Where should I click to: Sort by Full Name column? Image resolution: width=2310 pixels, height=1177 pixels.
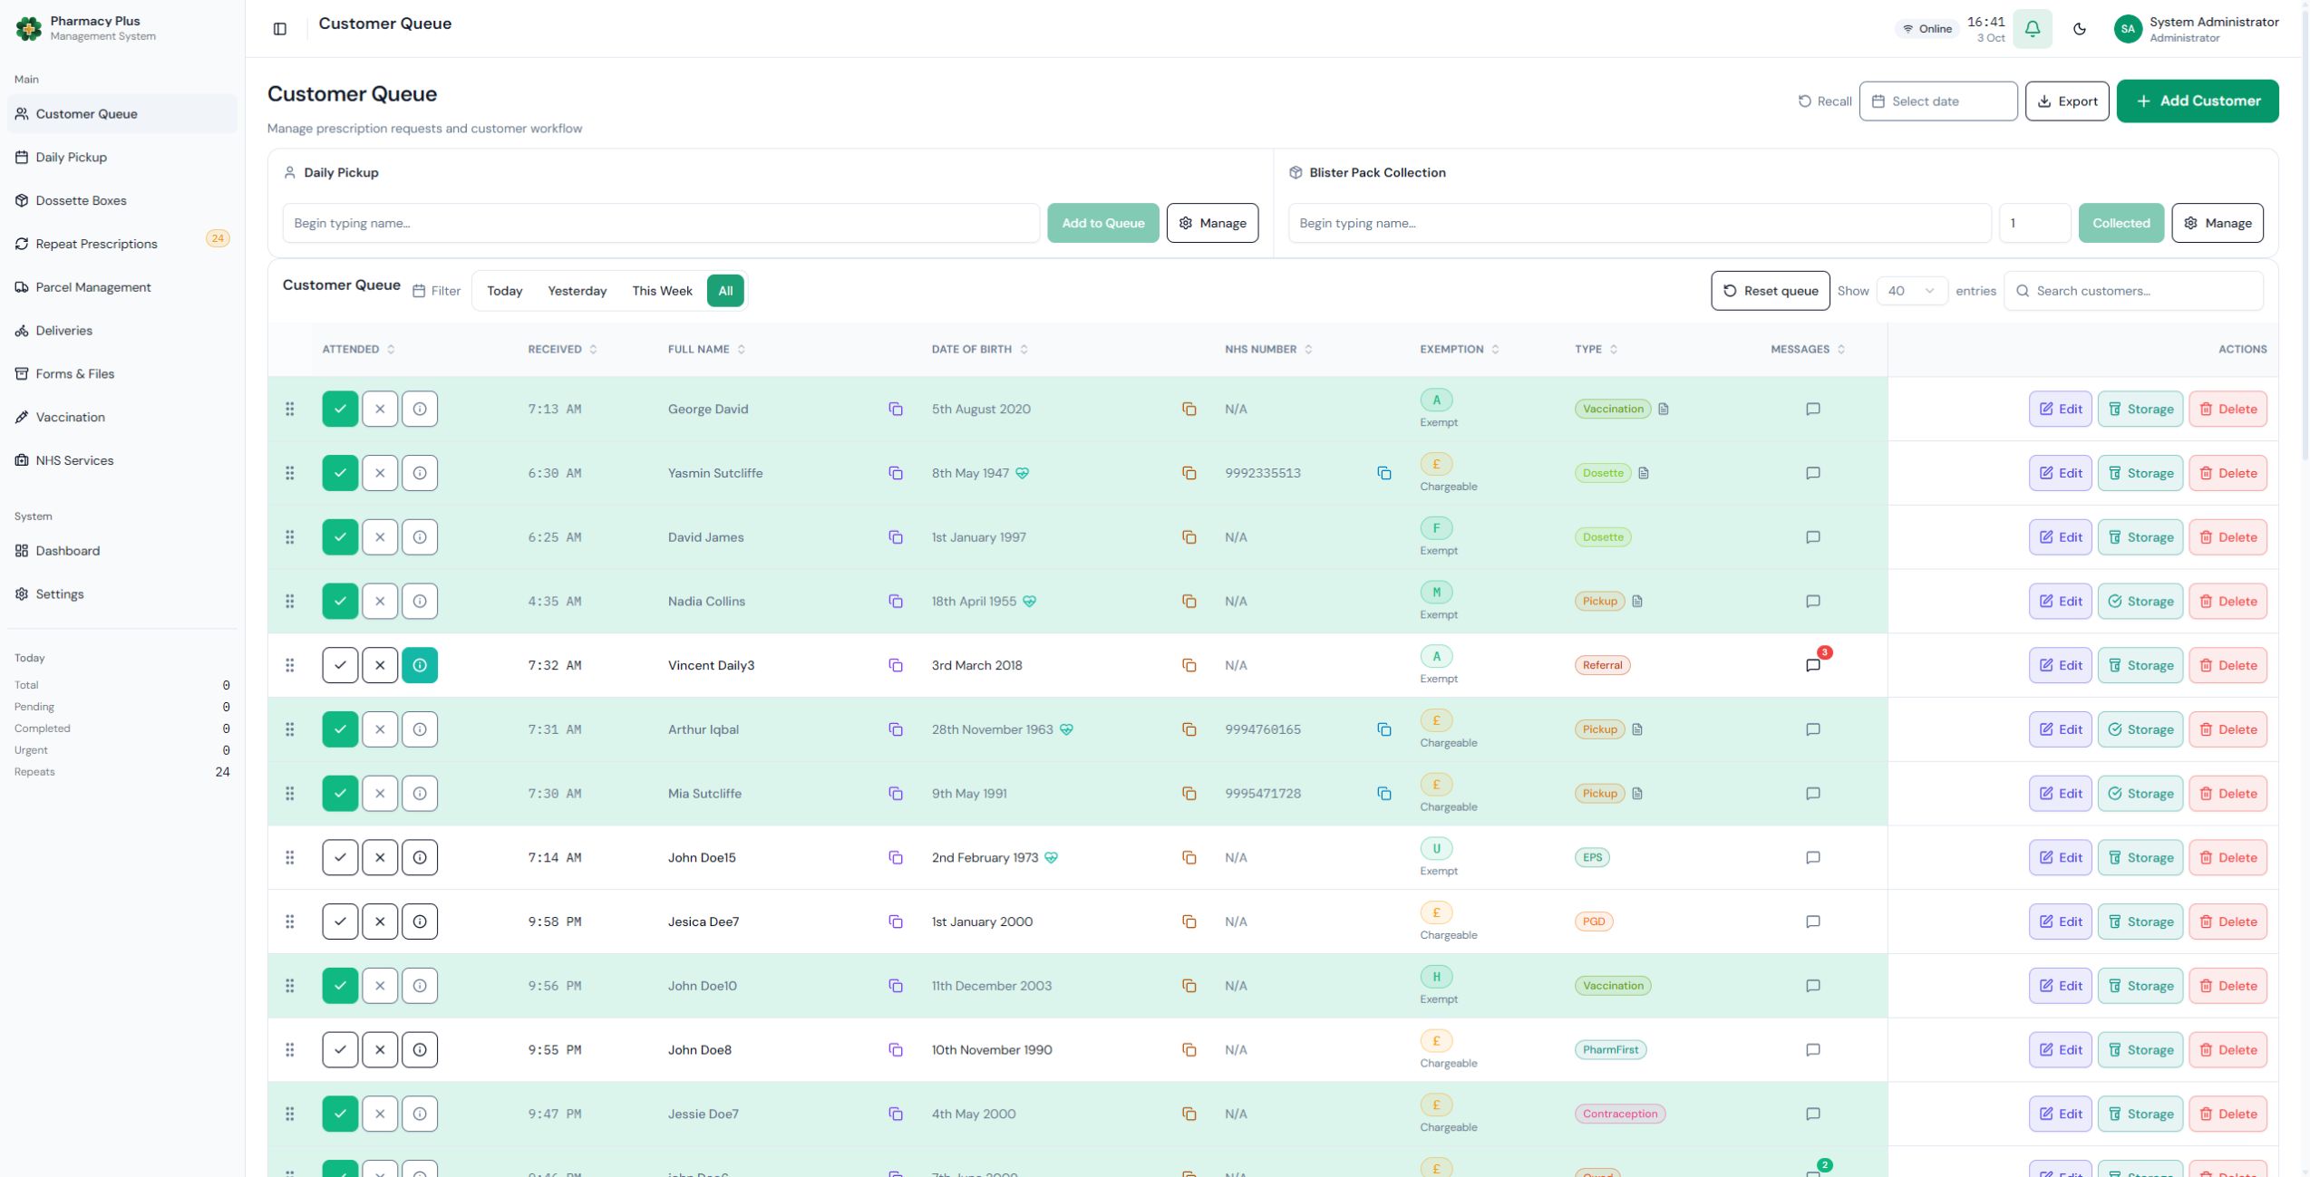(706, 350)
